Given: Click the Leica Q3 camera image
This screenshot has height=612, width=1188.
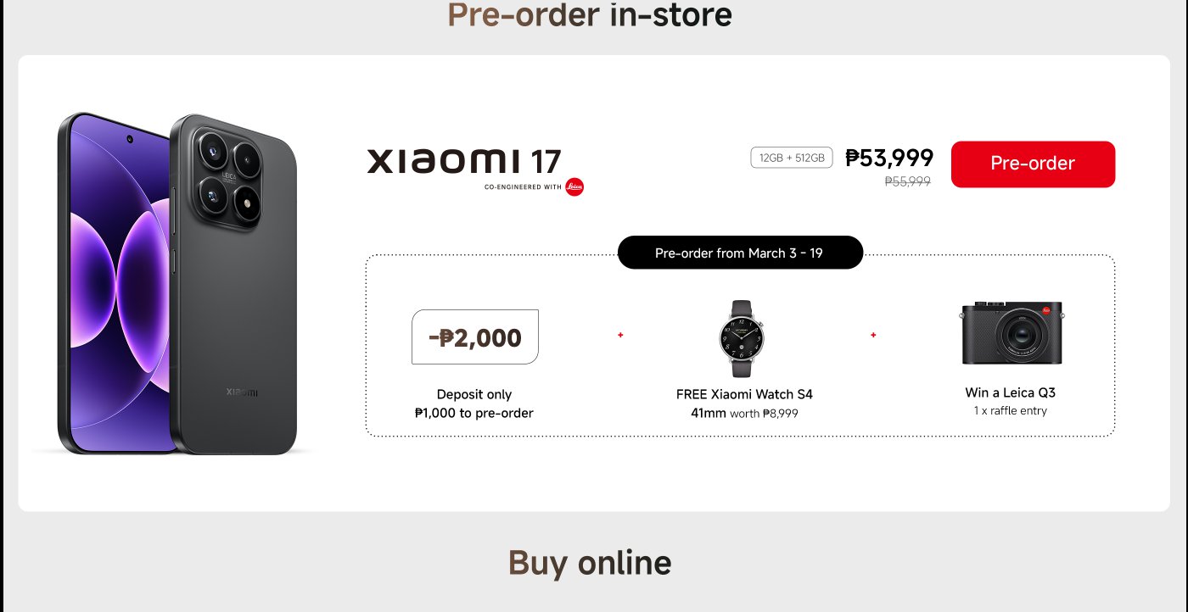Looking at the screenshot, I should (1012, 332).
